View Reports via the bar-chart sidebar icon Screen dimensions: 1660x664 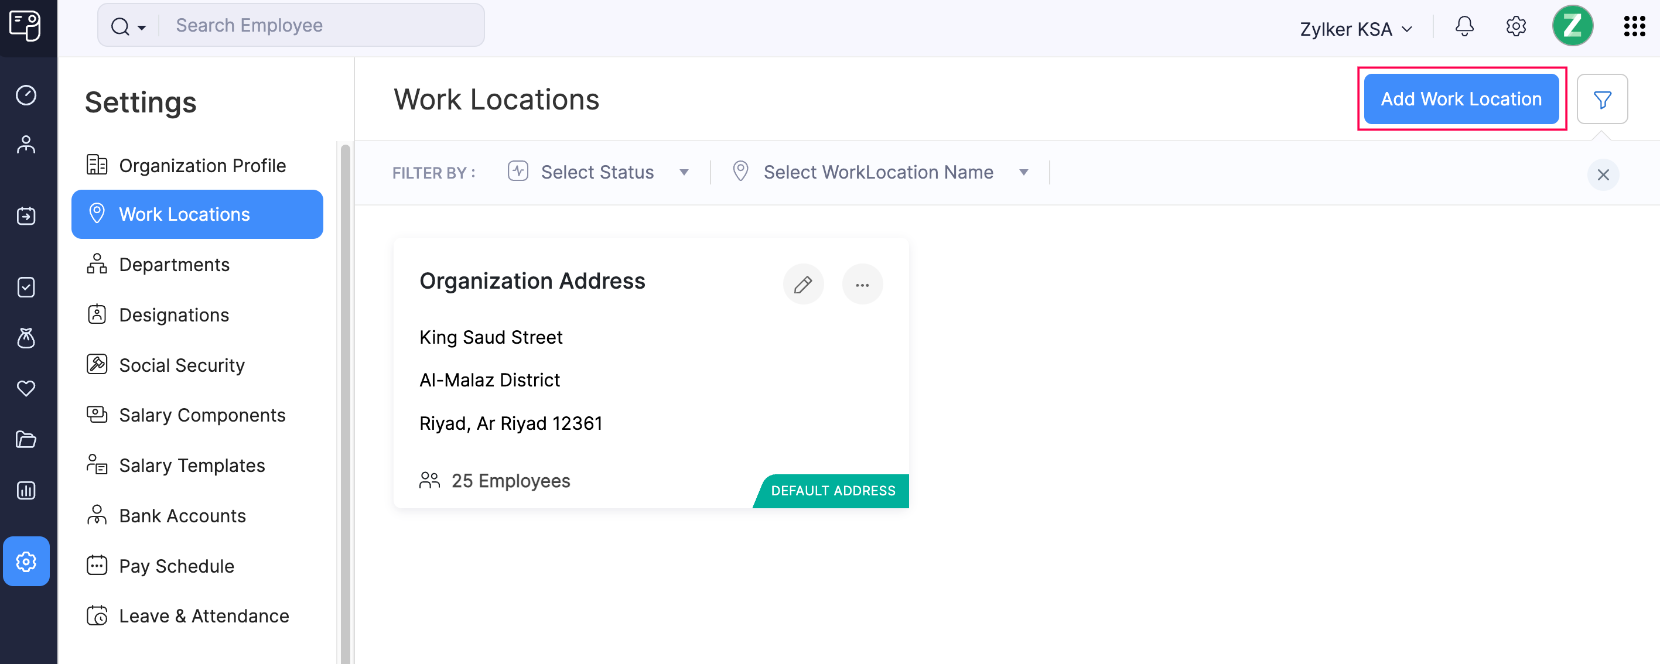click(26, 490)
